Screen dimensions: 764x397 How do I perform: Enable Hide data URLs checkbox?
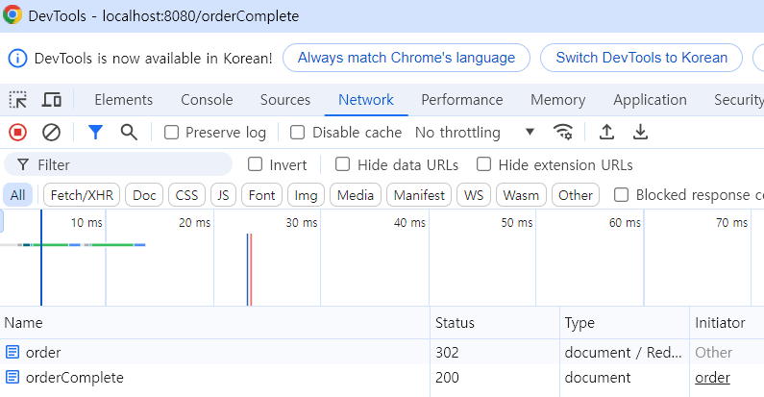(x=342, y=164)
